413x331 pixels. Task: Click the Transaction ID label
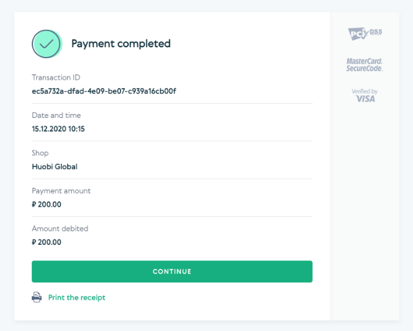pyautogui.click(x=56, y=78)
